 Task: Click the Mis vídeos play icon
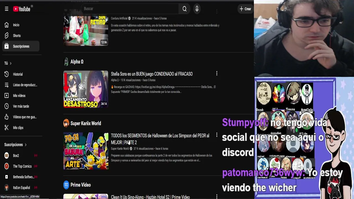(x=7, y=96)
